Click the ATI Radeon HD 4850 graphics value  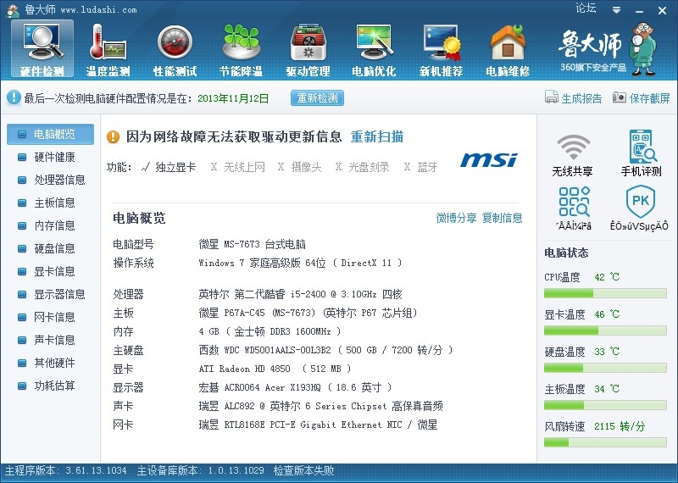pos(275,369)
